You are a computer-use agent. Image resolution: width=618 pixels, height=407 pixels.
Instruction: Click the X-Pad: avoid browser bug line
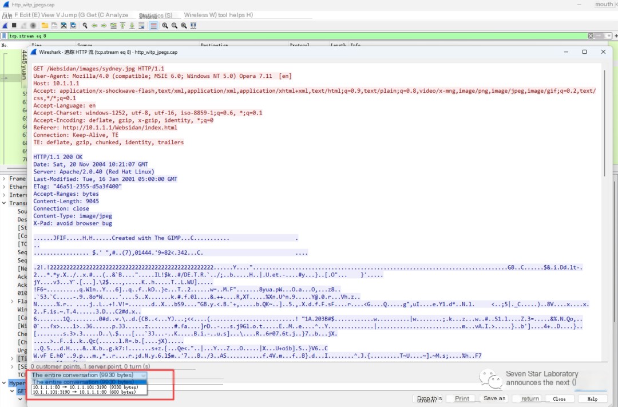73,223
